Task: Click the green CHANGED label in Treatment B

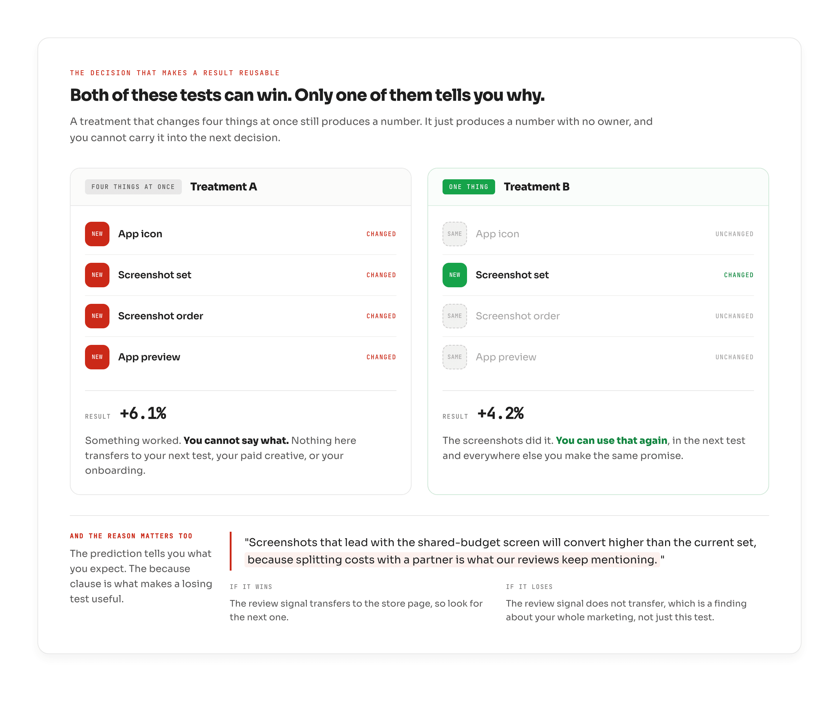Action: (x=739, y=275)
